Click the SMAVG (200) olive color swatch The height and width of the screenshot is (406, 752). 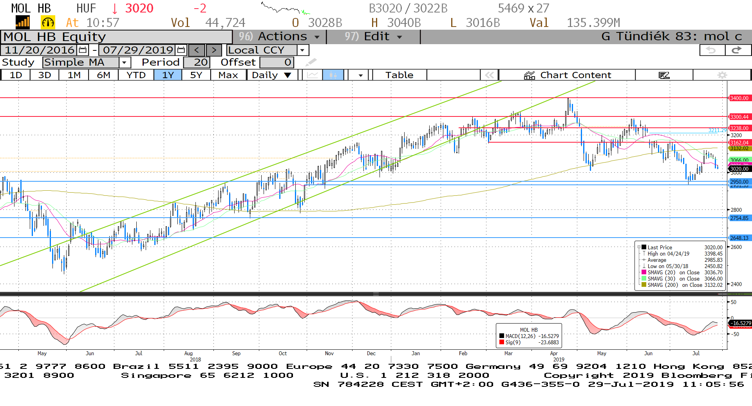pyautogui.click(x=644, y=284)
